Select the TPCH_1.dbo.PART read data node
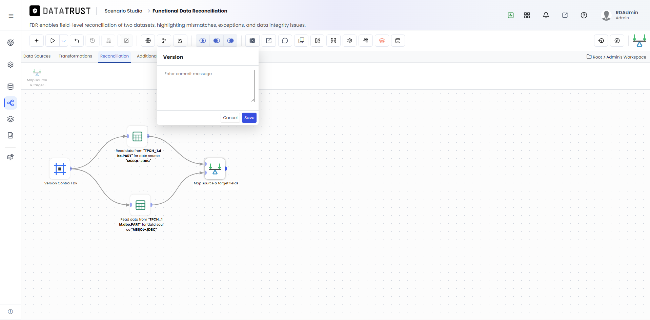 pos(137,136)
